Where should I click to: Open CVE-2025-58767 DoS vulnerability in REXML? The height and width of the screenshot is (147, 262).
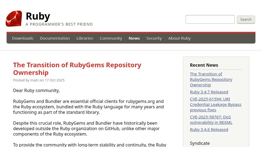pyautogui.click(x=211, y=120)
